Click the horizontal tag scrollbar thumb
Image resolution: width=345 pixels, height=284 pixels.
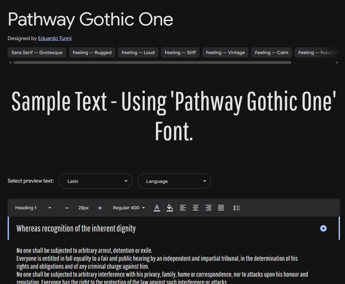[x=152, y=62]
